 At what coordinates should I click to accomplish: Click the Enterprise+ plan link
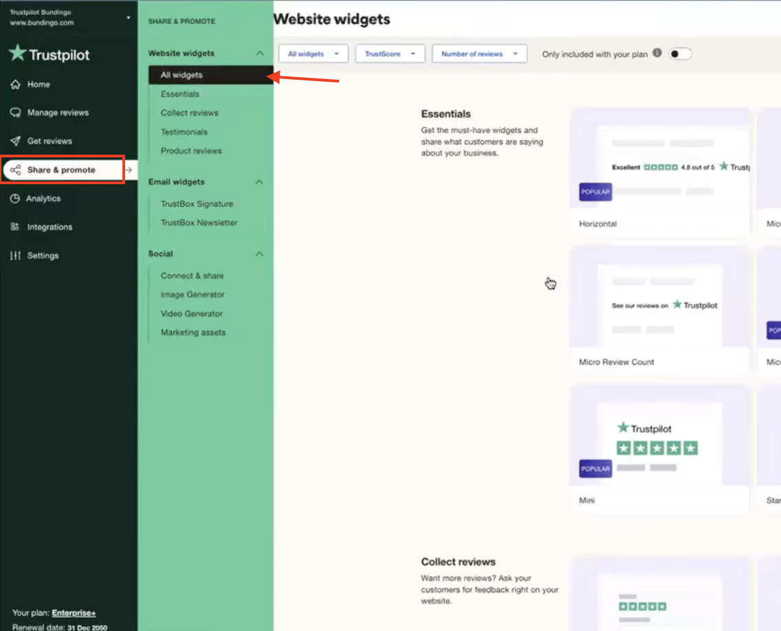74,613
